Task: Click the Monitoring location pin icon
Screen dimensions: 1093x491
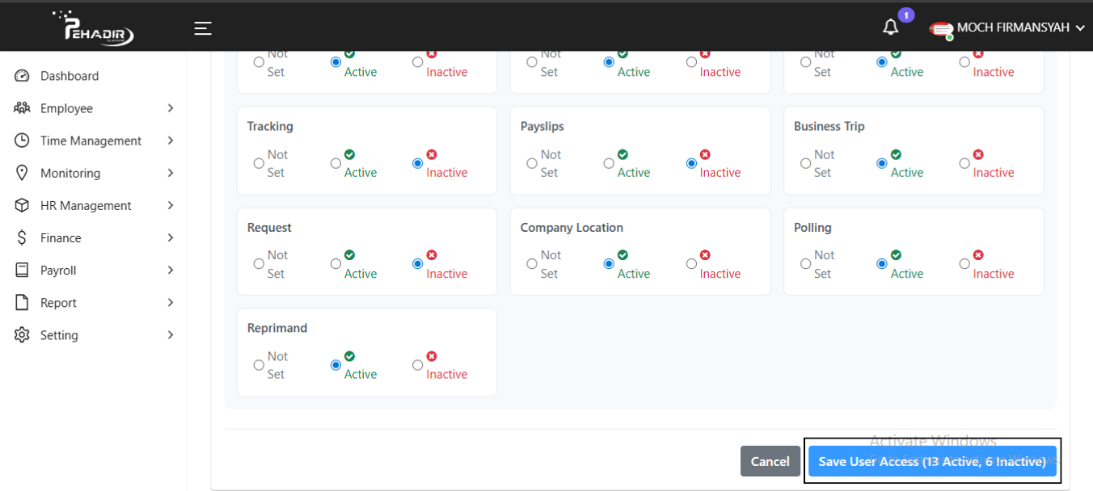Action: pos(23,173)
